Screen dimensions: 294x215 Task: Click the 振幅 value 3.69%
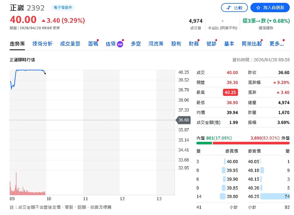[x=283, y=122]
